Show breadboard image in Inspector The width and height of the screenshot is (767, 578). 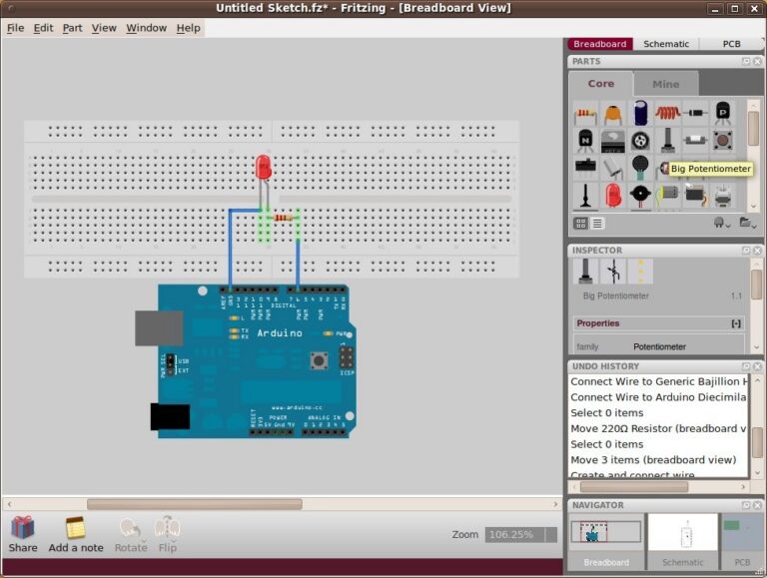585,272
